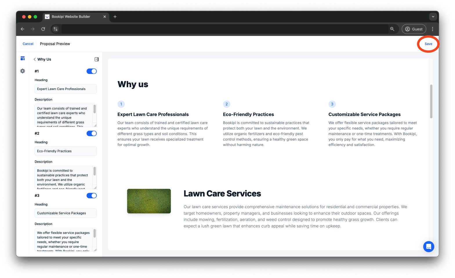Click the browser address bar
This screenshot has height=278, width=455.
point(225,29)
